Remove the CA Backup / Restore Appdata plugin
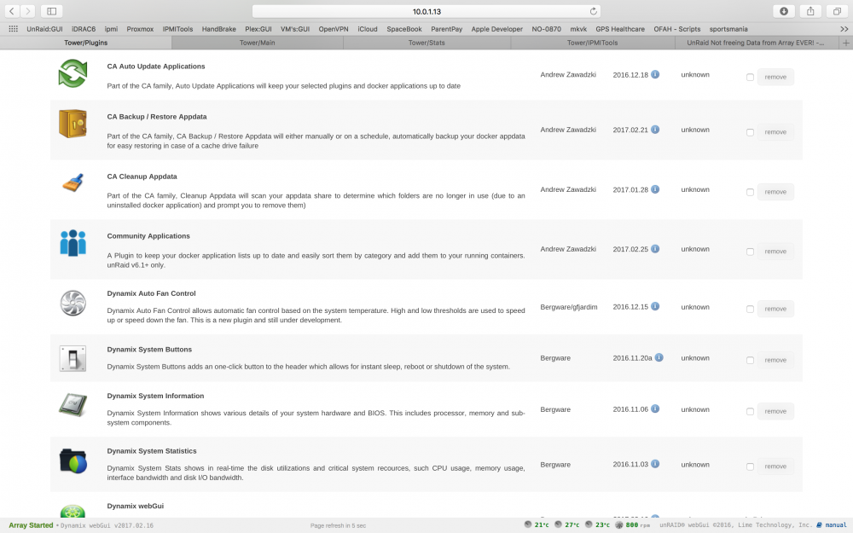 tap(775, 131)
